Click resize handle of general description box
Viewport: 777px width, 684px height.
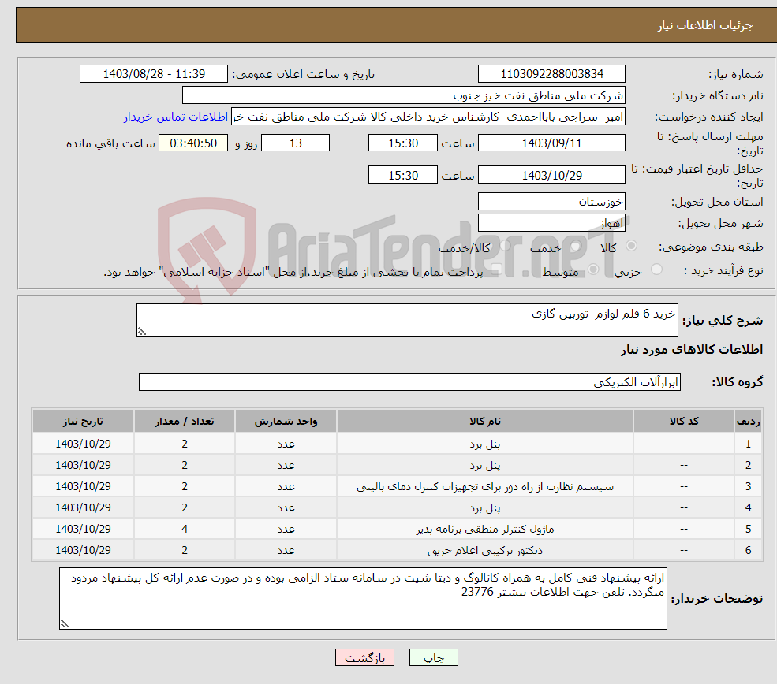[x=142, y=332]
